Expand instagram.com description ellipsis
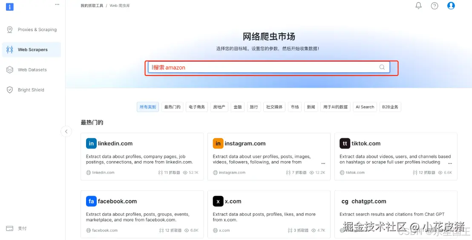The height and width of the screenshot is (240, 472). click(323, 163)
